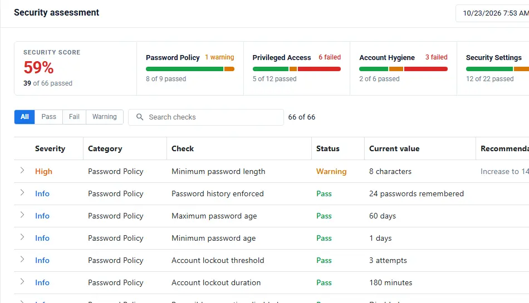Sort by the Current value column header
This screenshot has width=529, height=303.
tap(394, 148)
